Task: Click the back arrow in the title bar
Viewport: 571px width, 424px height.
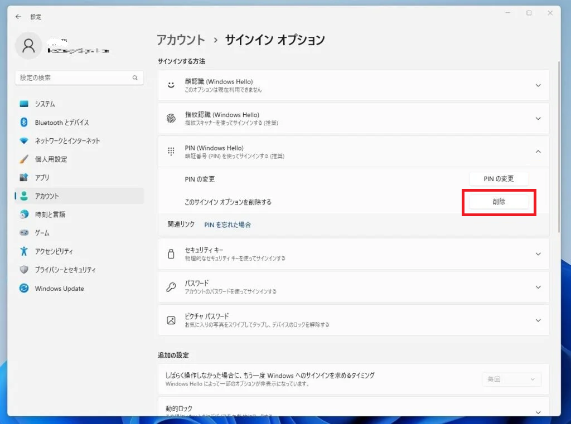Action: [x=18, y=17]
